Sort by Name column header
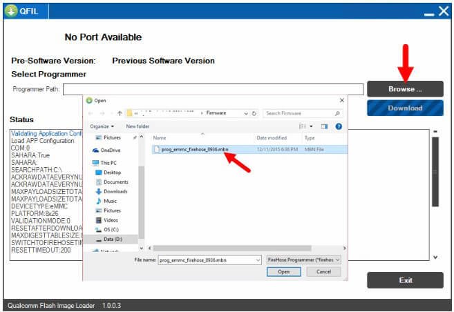 [x=160, y=138]
